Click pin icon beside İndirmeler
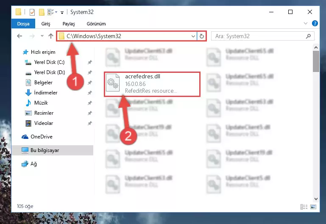The height and width of the screenshot is (224, 326). click(x=89, y=93)
